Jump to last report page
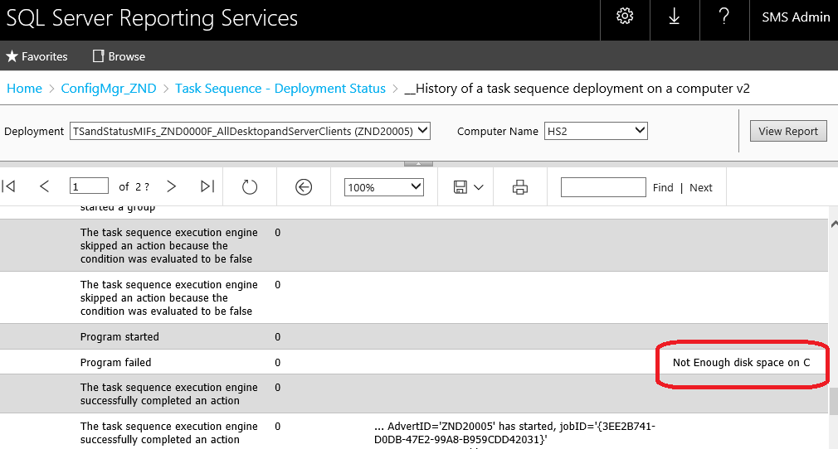This screenshot has height=449, width=838. 207,187
